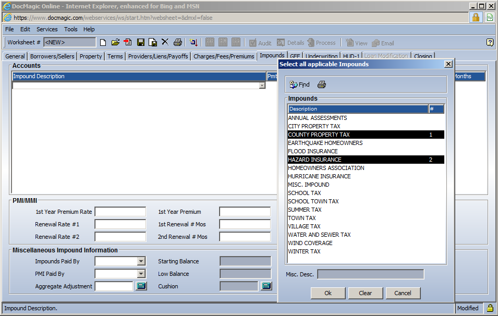
Task: Click the Find button in impounds dialog
Action: pos(299,84)
